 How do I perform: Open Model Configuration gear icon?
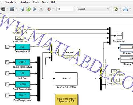click(x=3, y=9)
